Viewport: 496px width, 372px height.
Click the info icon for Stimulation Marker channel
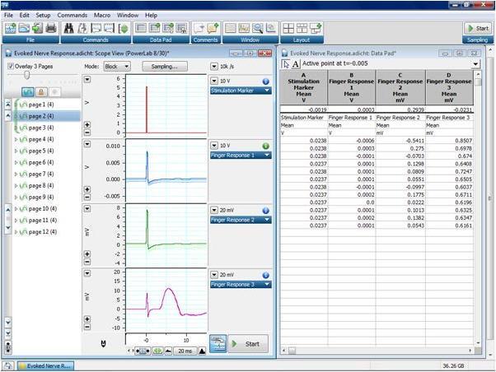[x=265, y=81]
